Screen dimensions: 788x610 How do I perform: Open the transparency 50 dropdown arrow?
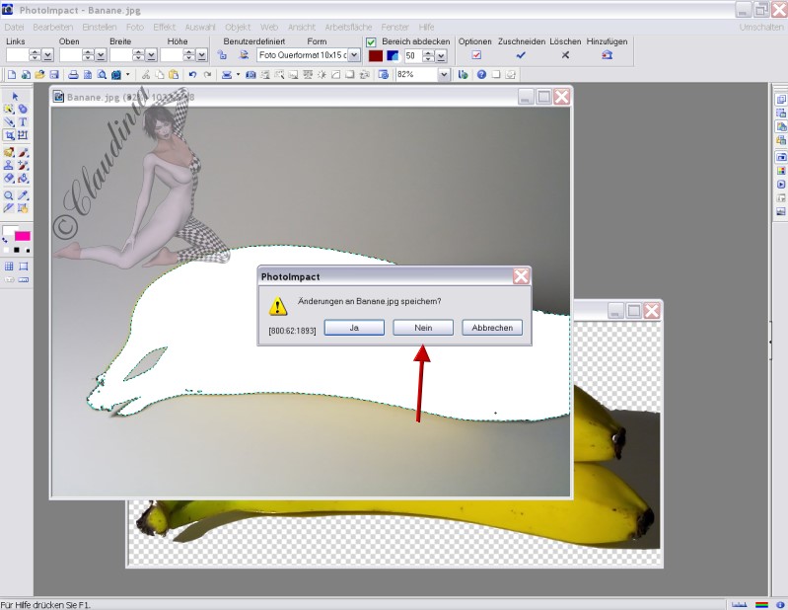[x=441, y=55]
